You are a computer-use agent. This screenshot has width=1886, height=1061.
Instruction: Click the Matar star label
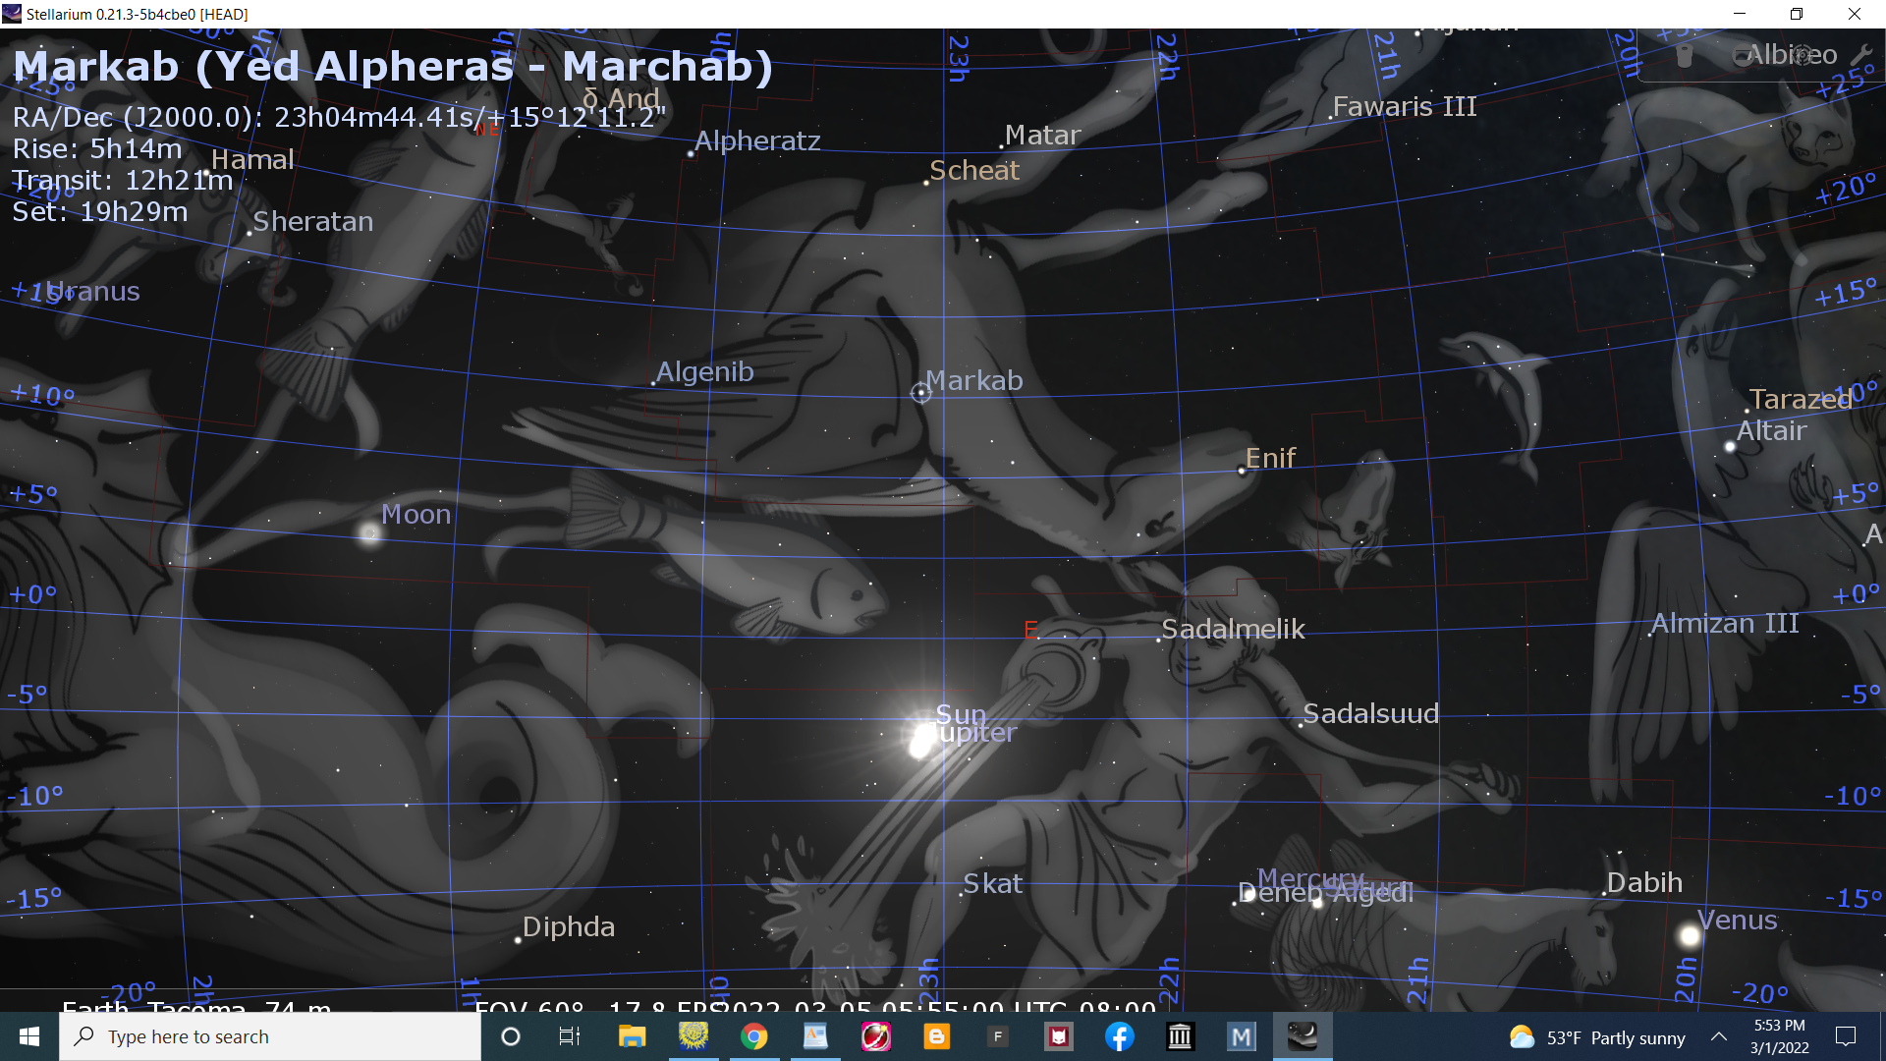1042,135
